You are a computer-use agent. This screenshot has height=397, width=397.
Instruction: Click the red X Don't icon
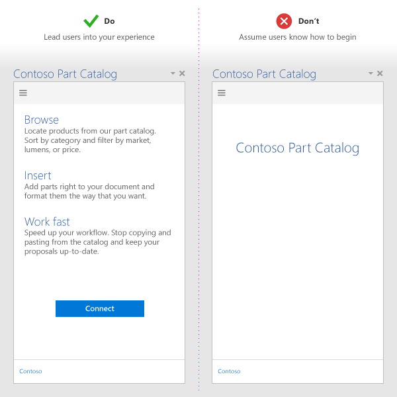tap(284, 22)
